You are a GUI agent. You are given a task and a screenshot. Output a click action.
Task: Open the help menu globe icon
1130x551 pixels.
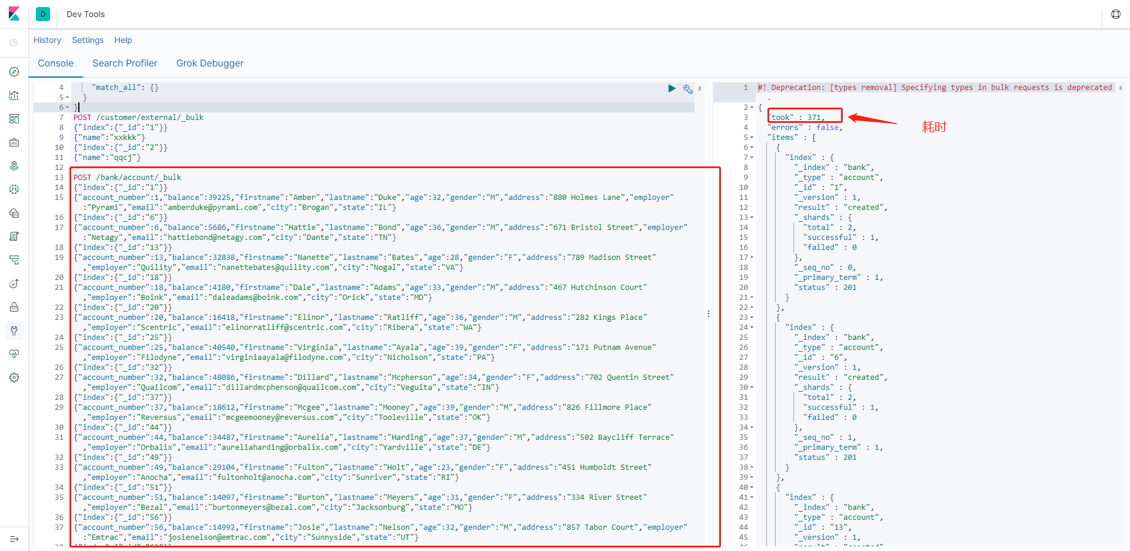tap(1116, 14)
